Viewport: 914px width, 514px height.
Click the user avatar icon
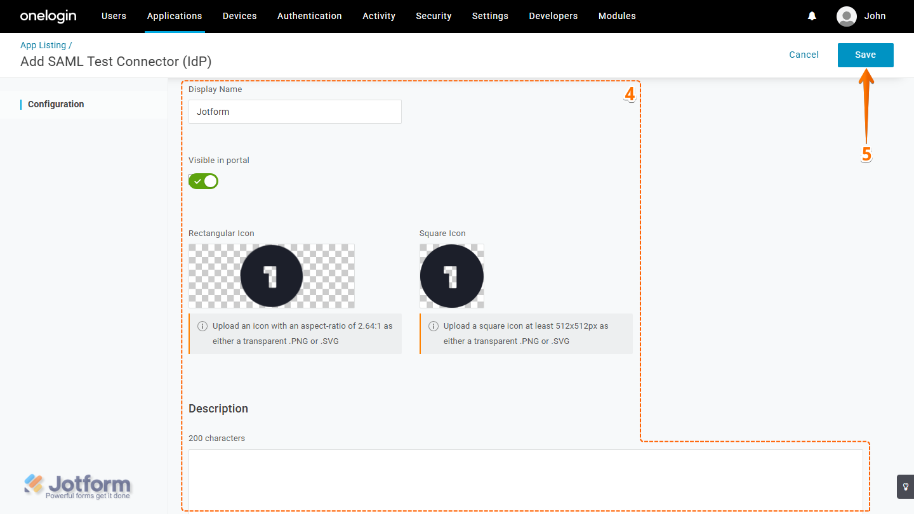(x=847, y=16)
